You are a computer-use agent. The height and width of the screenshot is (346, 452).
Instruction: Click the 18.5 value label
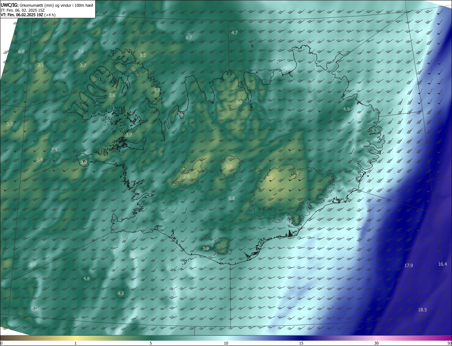click(422, 310)
